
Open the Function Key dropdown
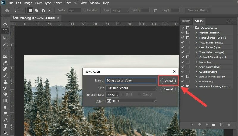[112, 95]
